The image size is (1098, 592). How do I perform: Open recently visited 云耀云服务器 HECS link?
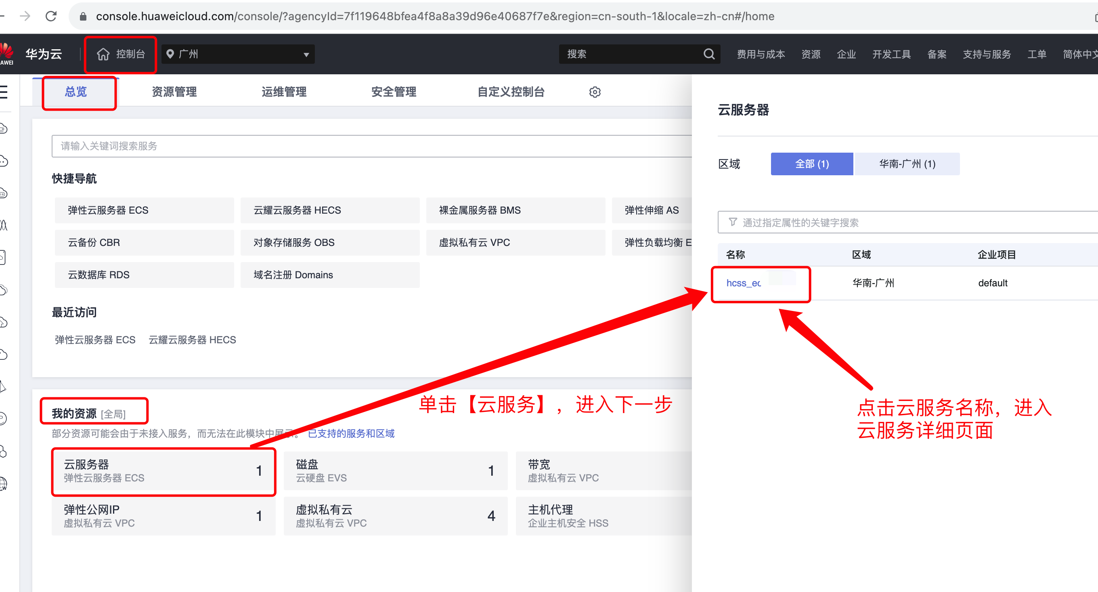(192, 340)
